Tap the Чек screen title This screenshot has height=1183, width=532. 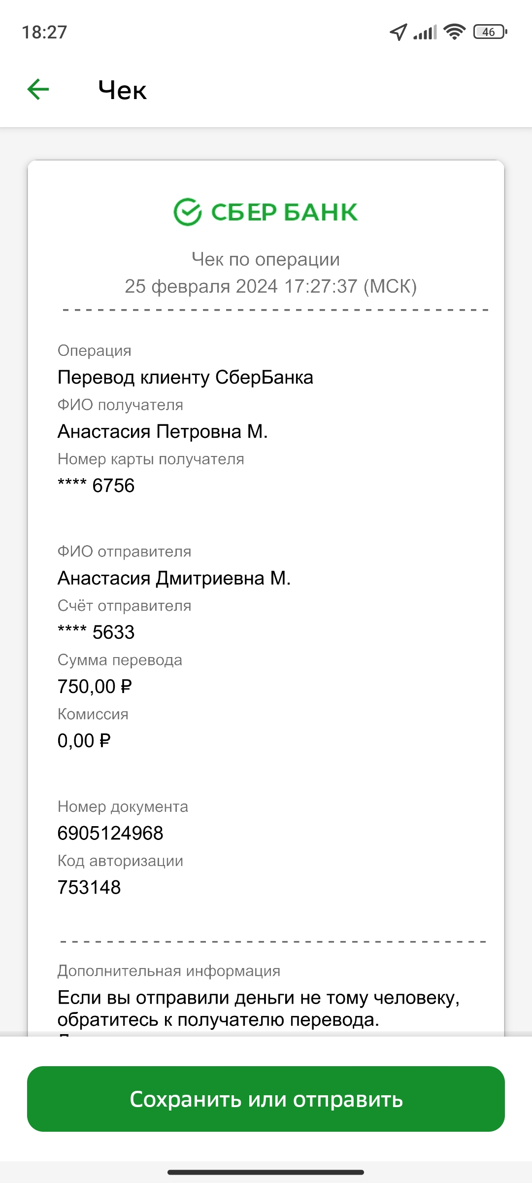[x=122, y=90]
